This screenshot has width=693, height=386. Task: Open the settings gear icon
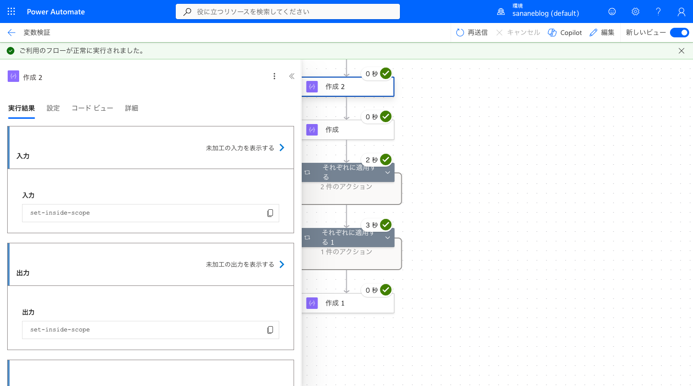[635, 11]
